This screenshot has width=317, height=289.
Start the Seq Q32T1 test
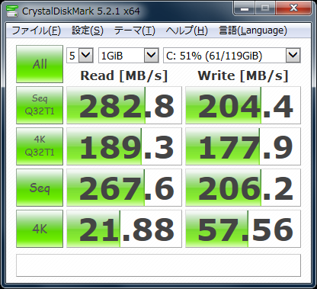[x=40, y=105]
